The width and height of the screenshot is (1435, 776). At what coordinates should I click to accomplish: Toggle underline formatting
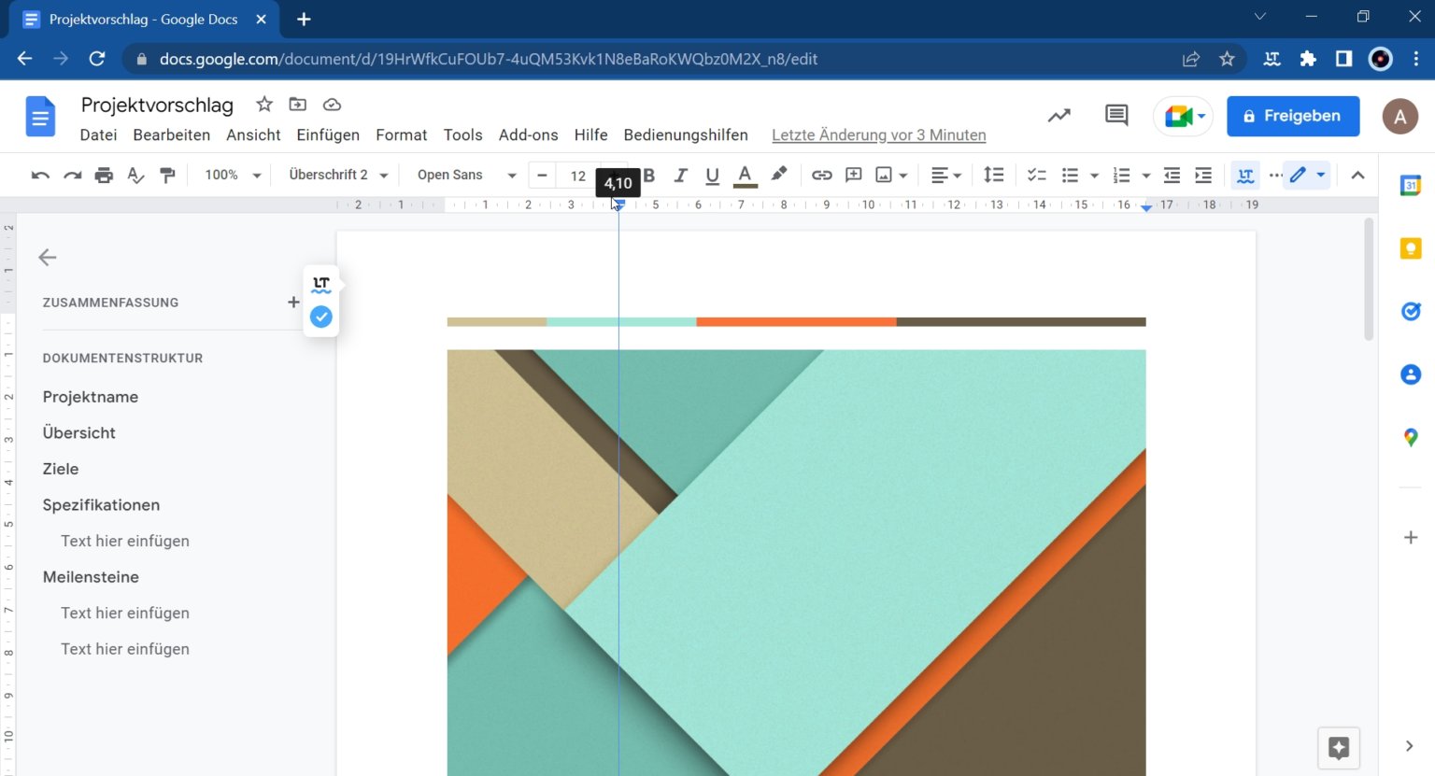[x=712, y=175]
